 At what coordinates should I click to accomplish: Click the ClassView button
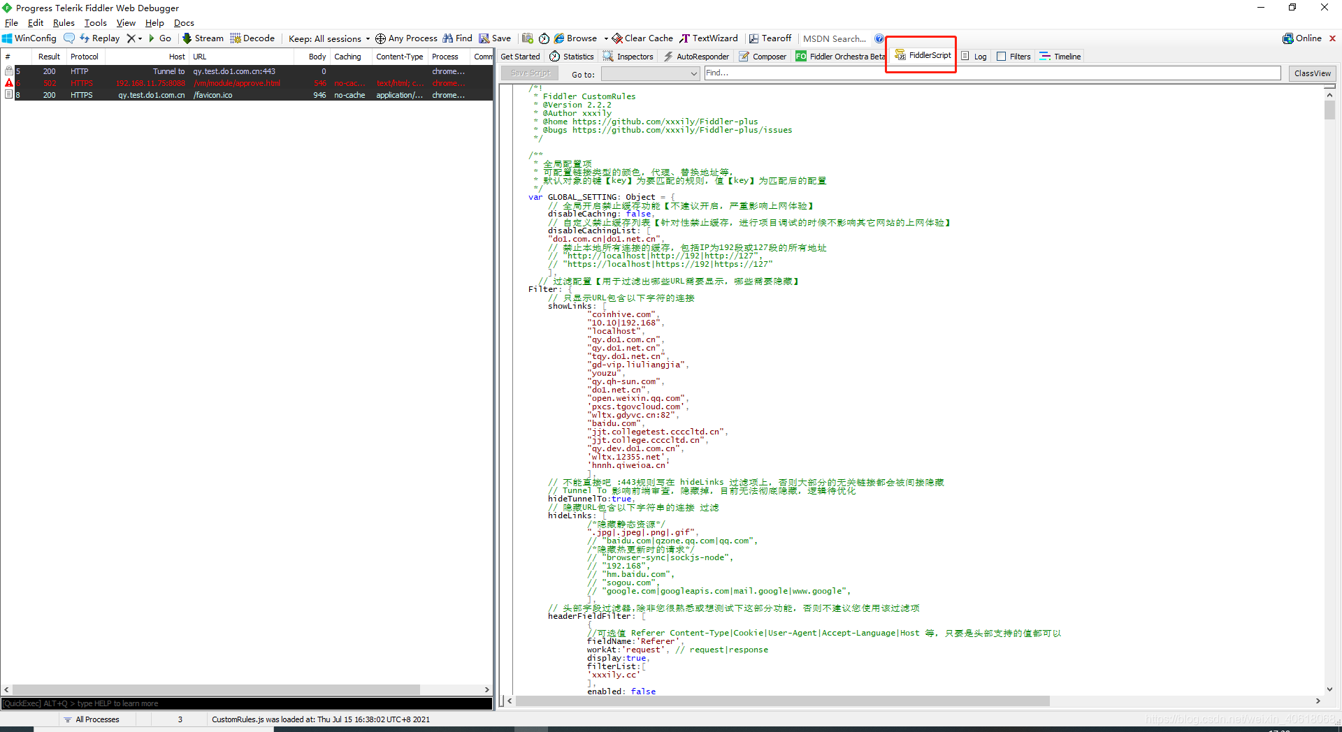(1313, 73)
